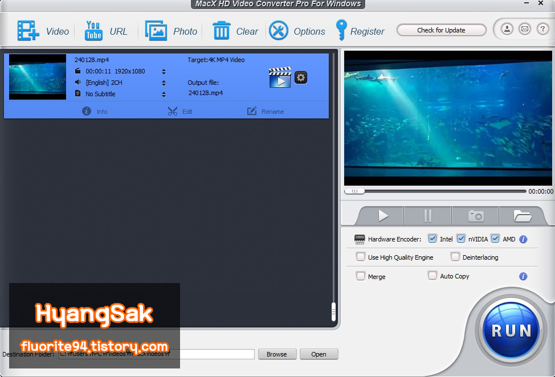Open the help question mark icon
Viewport: 555px width, 377px height.
point(542,29)
